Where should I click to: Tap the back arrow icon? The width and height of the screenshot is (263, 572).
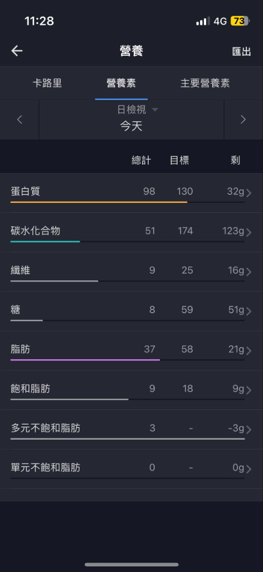click(17, 51)
